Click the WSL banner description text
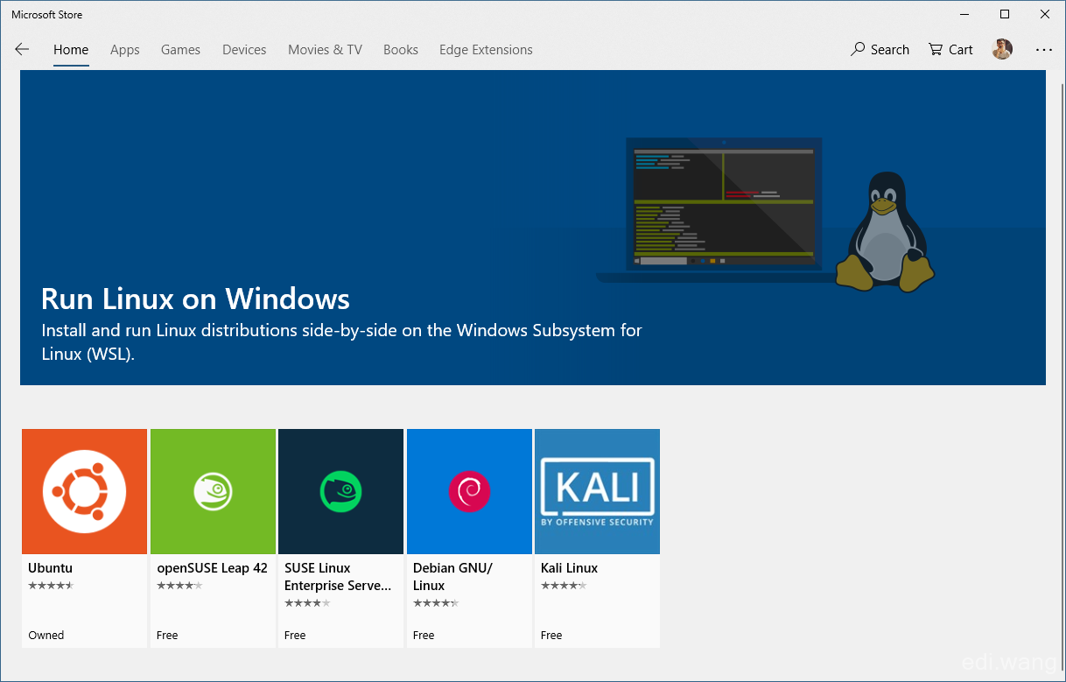 tap(341, 342)
